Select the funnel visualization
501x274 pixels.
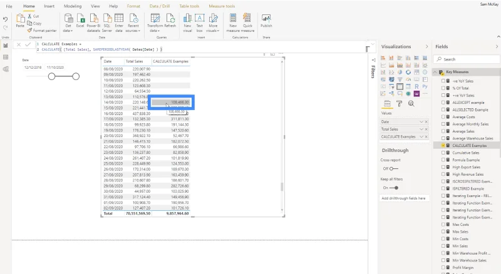(400, 79)
